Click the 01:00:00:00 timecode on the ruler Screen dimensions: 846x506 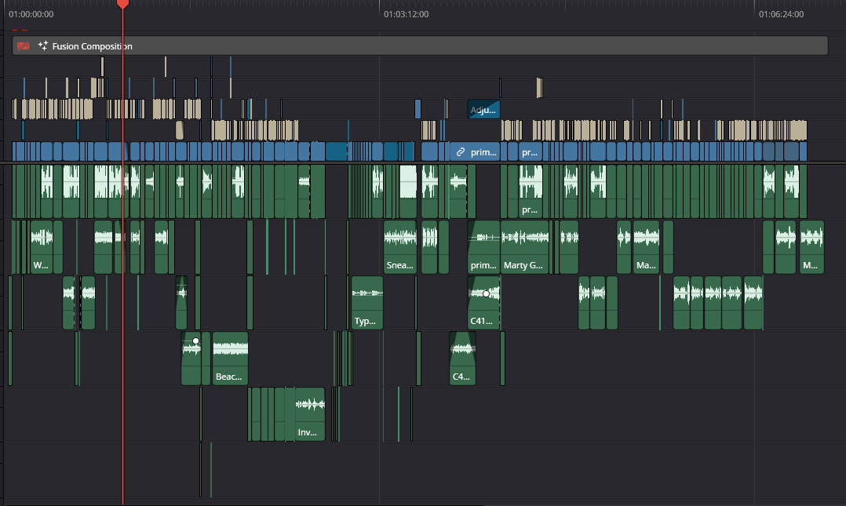tap(31, 14)
